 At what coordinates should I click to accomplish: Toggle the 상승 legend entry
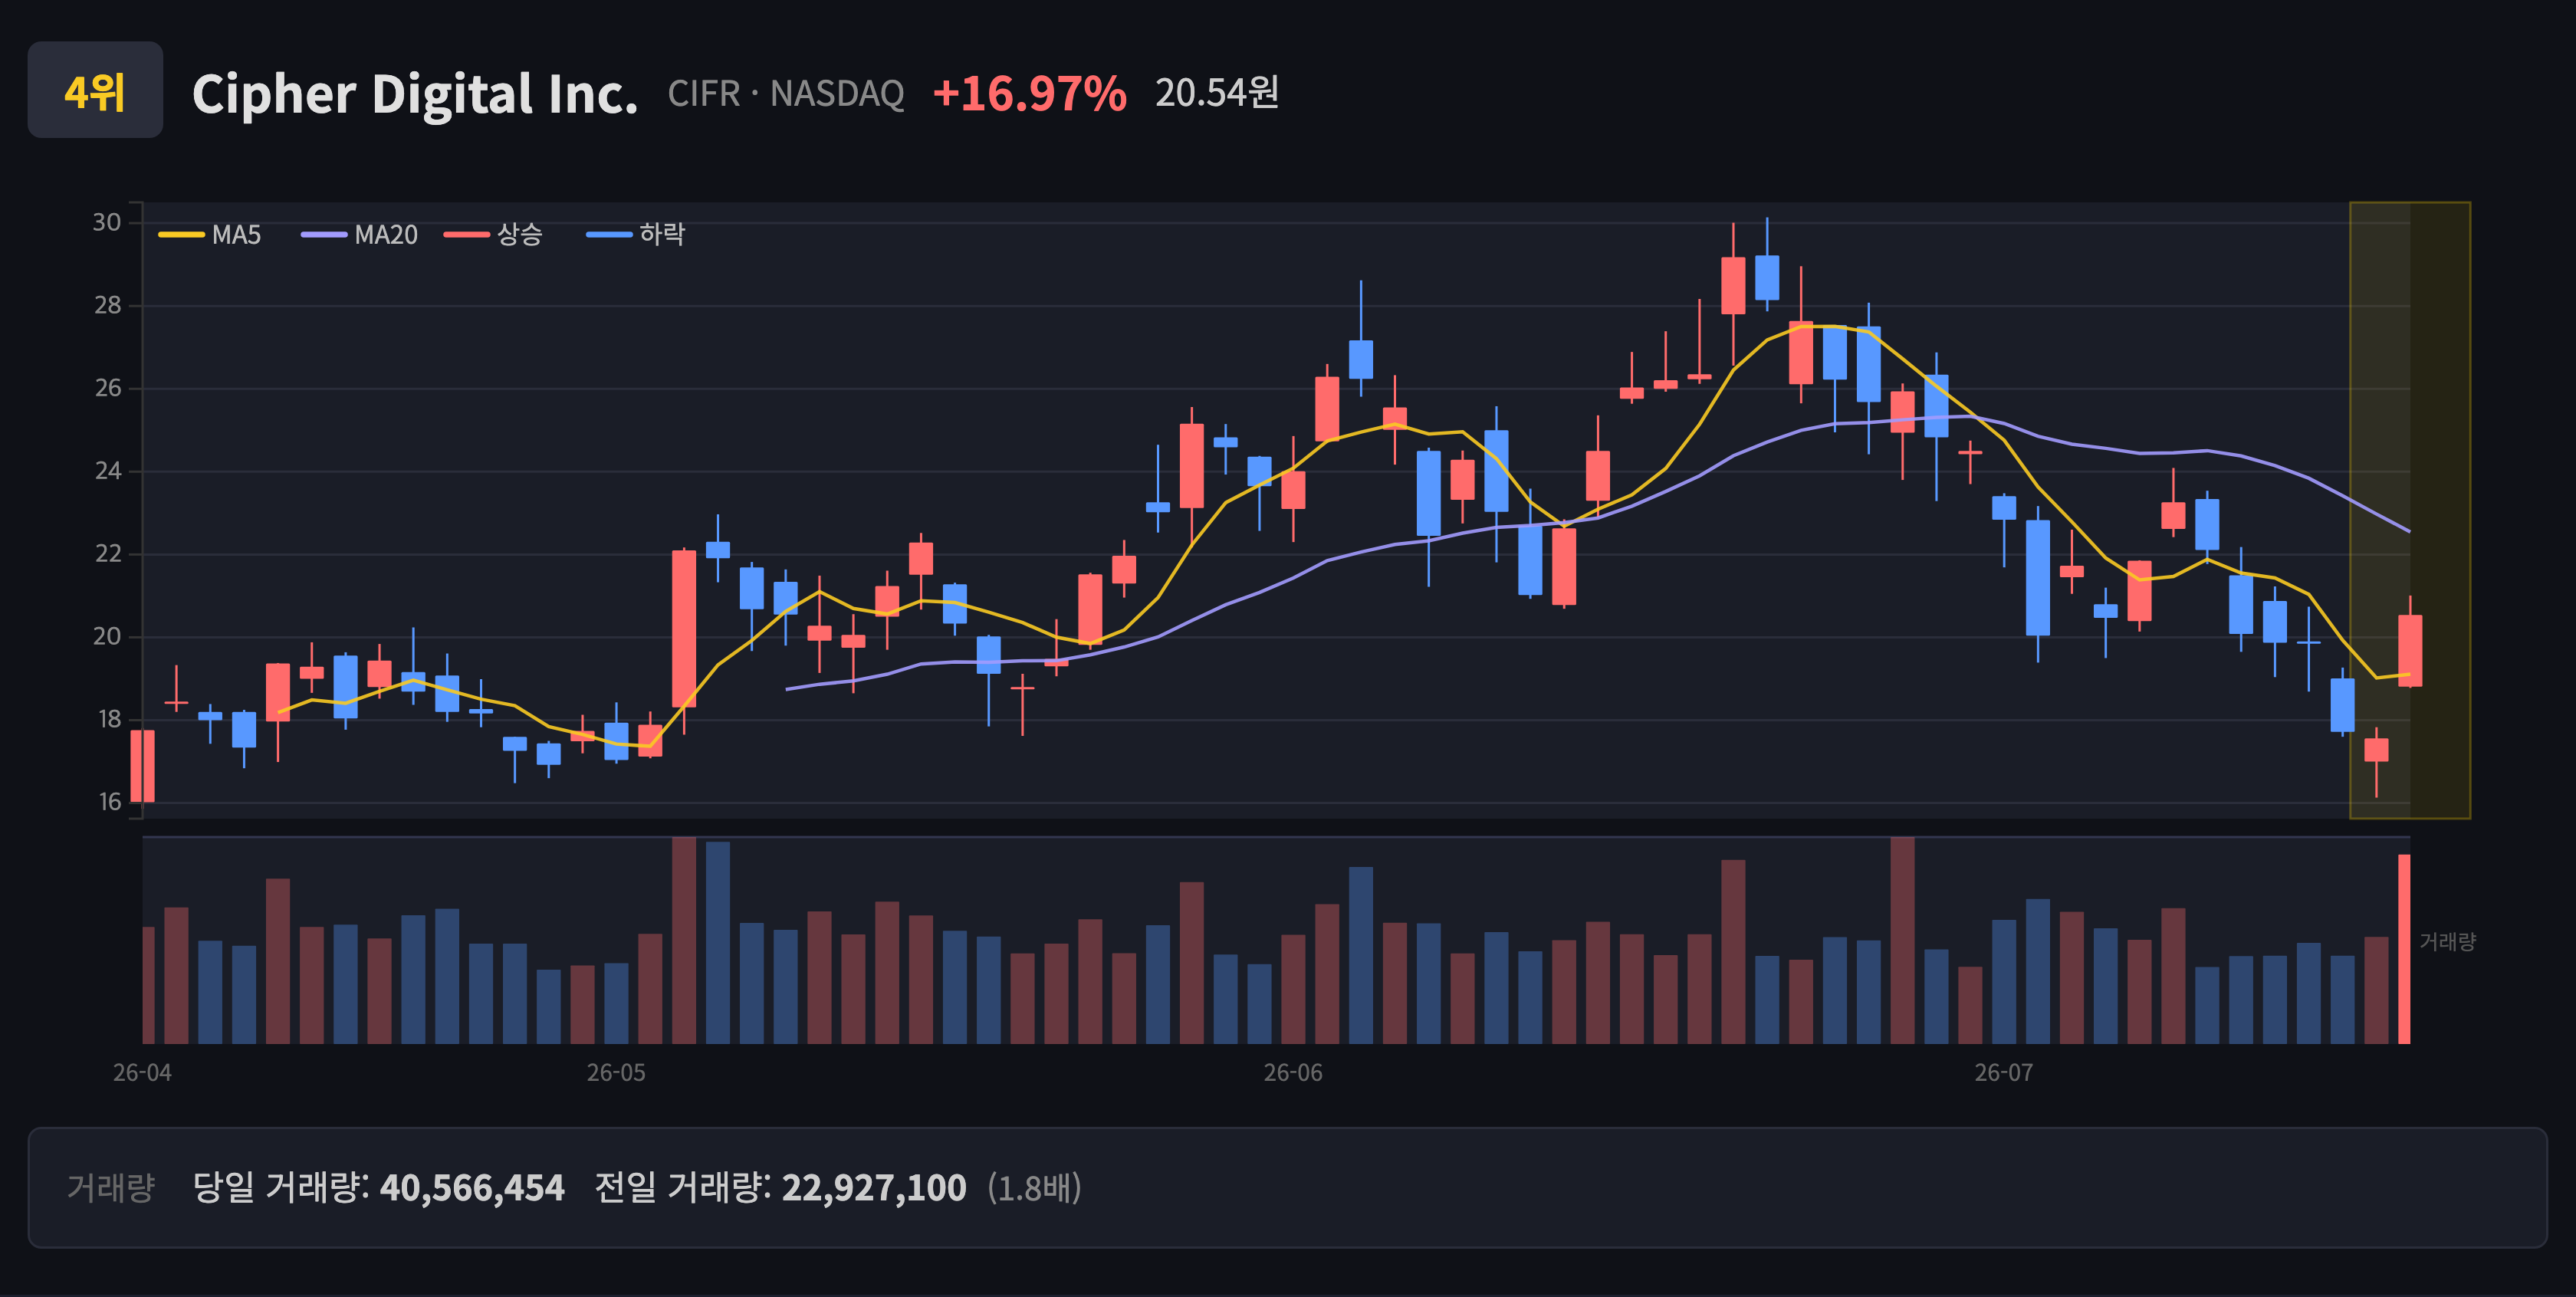click(x=494, y=235)
